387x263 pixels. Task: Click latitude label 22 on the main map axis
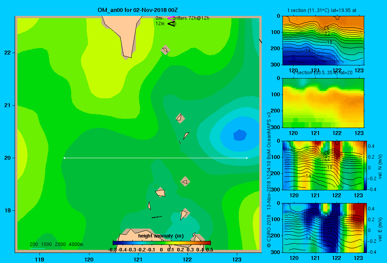click(x=8, y=53)
